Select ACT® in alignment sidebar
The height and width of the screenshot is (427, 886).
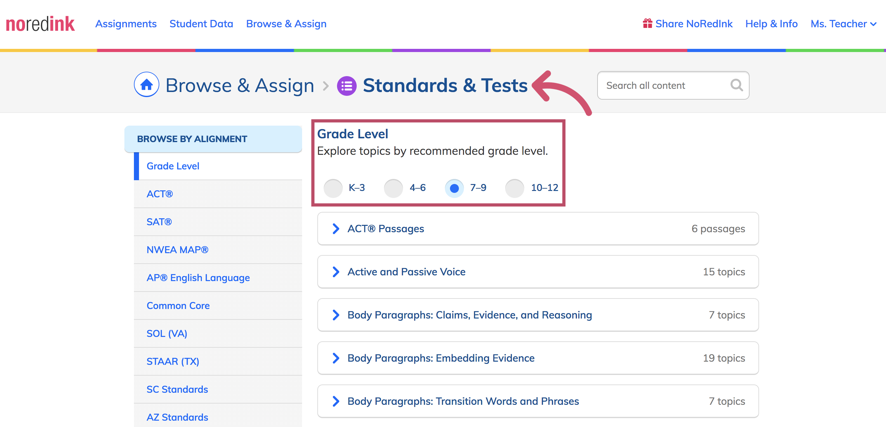pos(218,194)
